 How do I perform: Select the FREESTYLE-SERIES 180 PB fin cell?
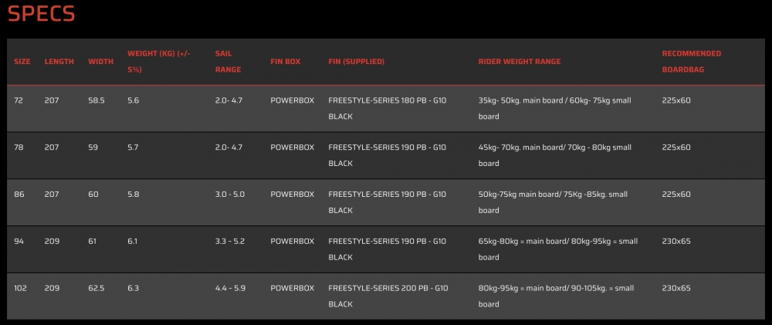(x=387, y=108)
